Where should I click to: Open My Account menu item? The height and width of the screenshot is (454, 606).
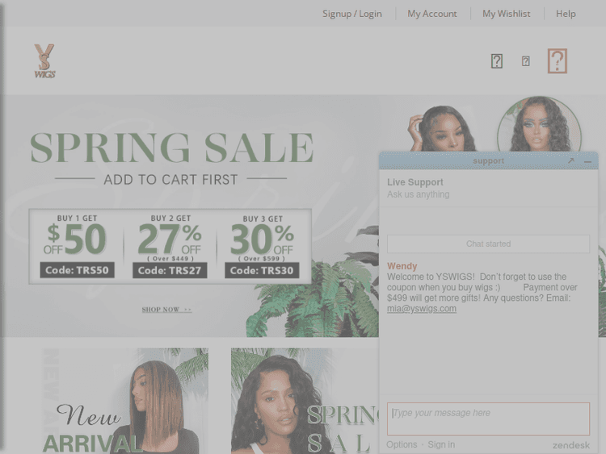coord(432,14)
